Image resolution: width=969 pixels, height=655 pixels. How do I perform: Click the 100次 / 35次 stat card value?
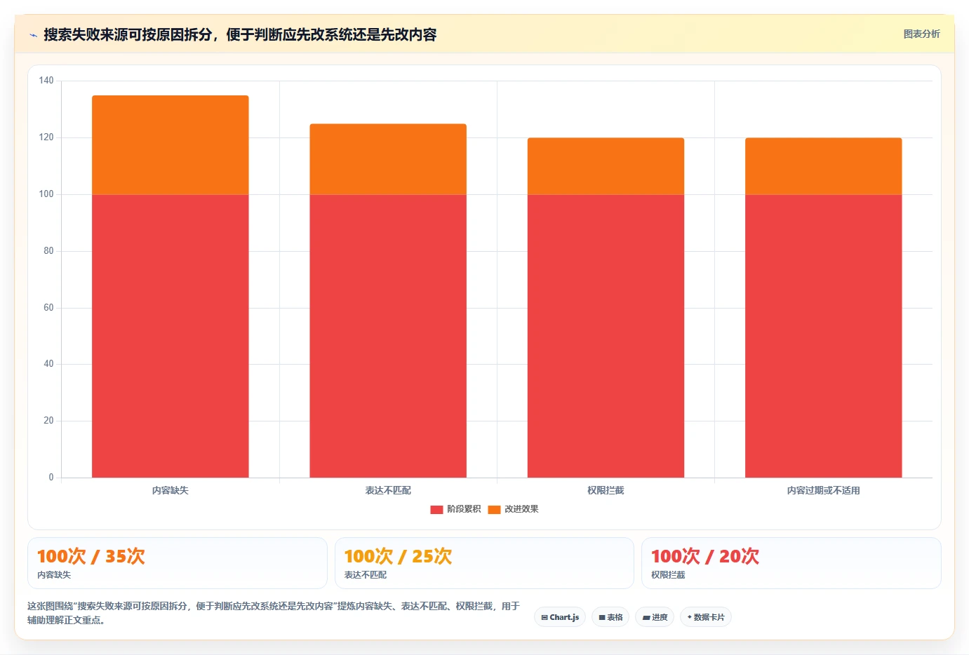tap(91, 556)
